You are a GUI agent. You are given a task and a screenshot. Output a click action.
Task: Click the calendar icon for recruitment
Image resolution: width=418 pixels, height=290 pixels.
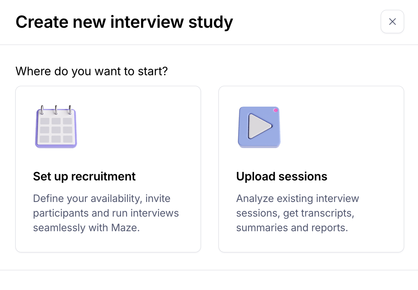click(56, 127)
